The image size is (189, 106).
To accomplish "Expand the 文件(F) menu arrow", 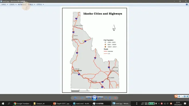I will [x=7, y=5].
